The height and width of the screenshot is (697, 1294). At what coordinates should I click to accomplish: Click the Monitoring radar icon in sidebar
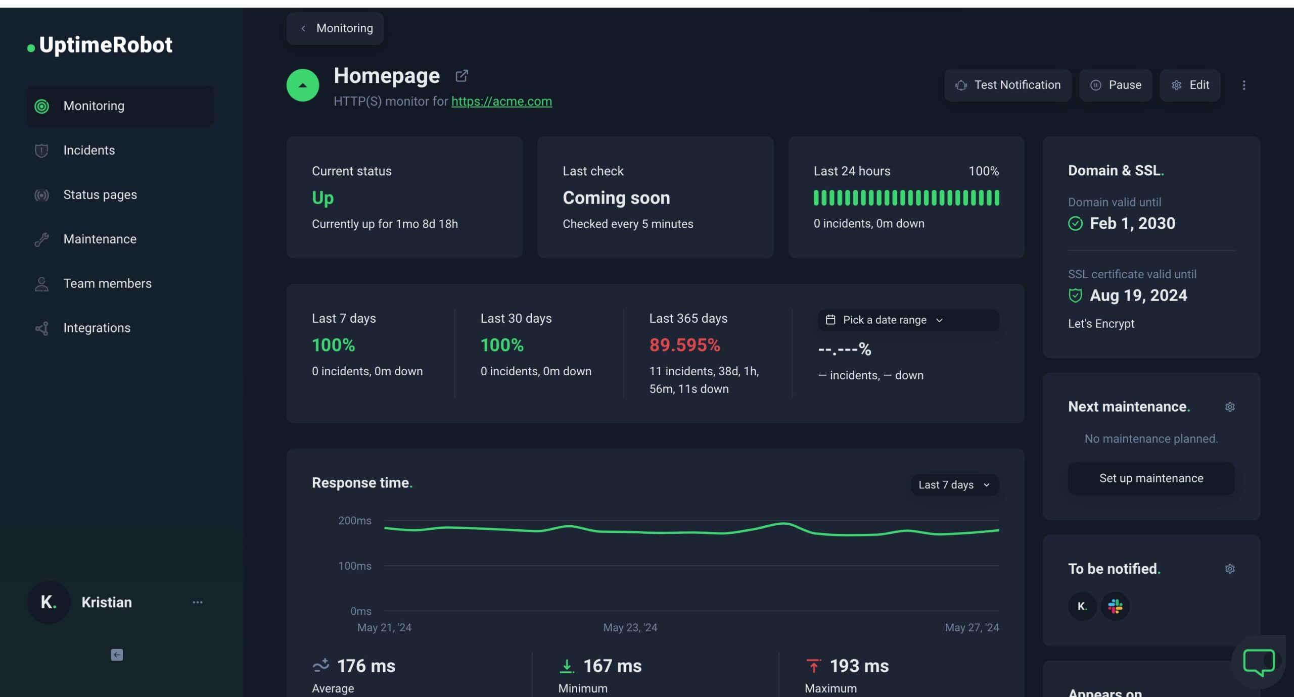coord(41,106)
